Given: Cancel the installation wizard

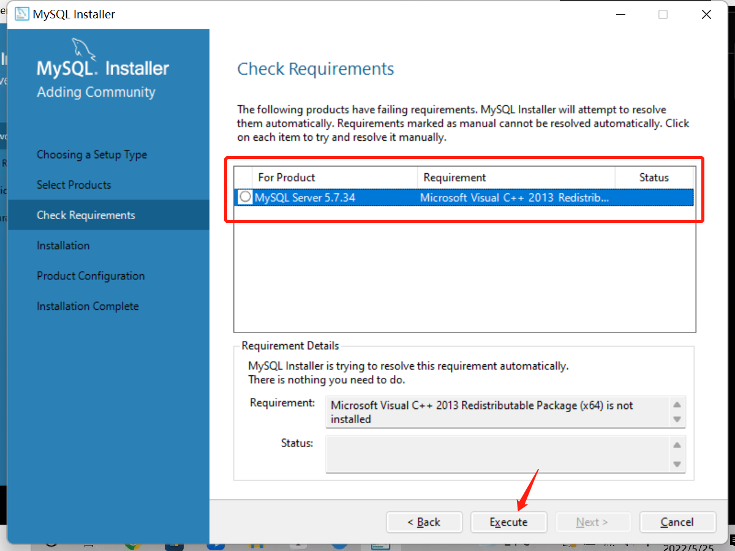Looking at the screenshot, I should point(677,522).
